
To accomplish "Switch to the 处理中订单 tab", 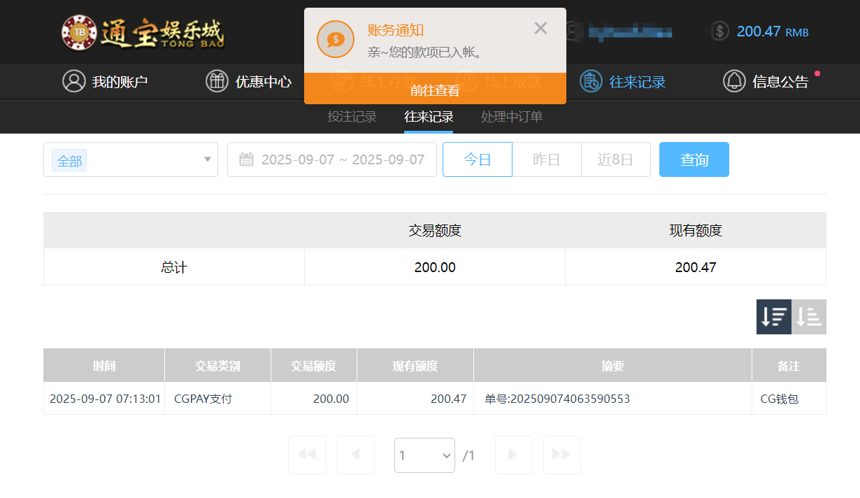I will (511, 117).
